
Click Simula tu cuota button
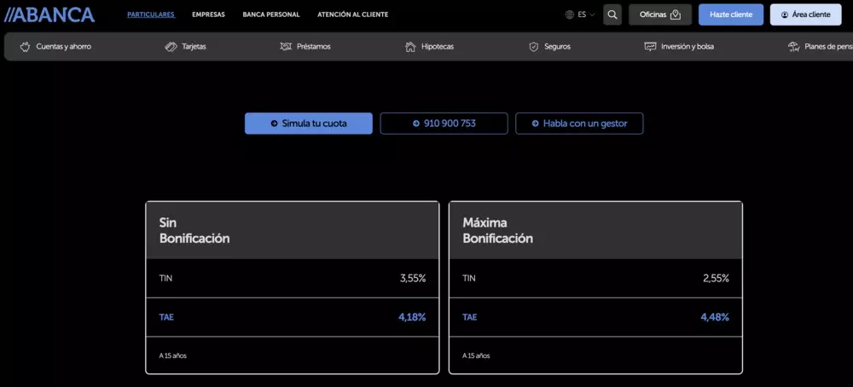309,124
